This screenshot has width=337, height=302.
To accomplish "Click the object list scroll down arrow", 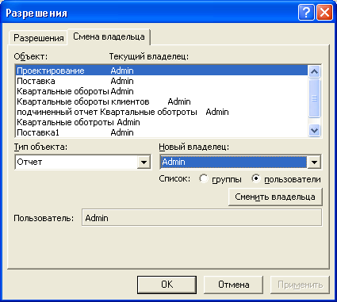I will [314, 130].
